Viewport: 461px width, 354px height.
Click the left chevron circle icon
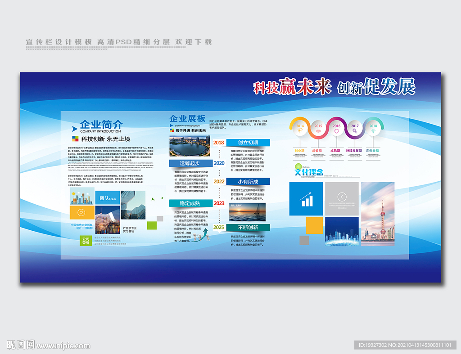[342, 197]
